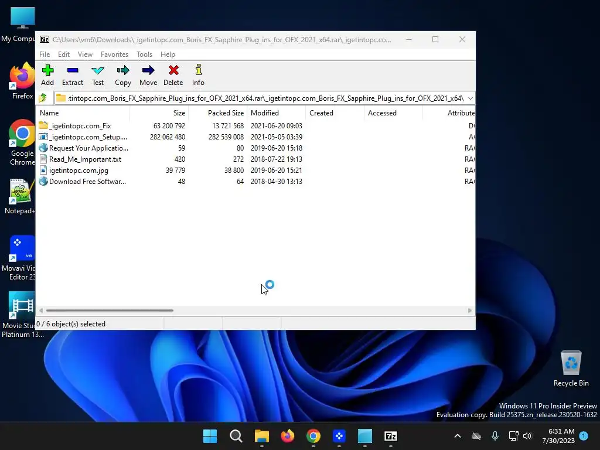
Task: Sort by the Modified column header
Action: click(277, 113)
